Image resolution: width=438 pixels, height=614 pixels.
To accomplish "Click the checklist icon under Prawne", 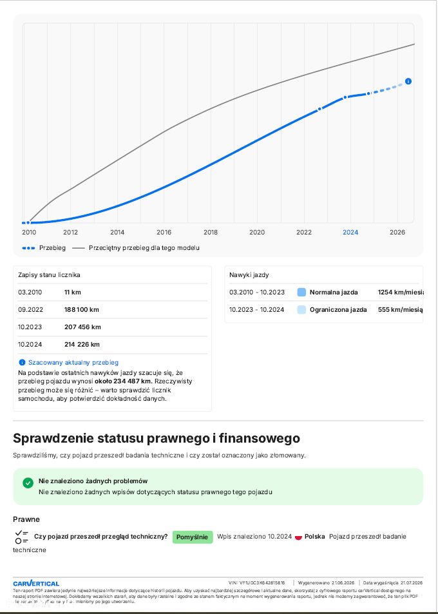I will pyautogui.click(x=21, y=537).
